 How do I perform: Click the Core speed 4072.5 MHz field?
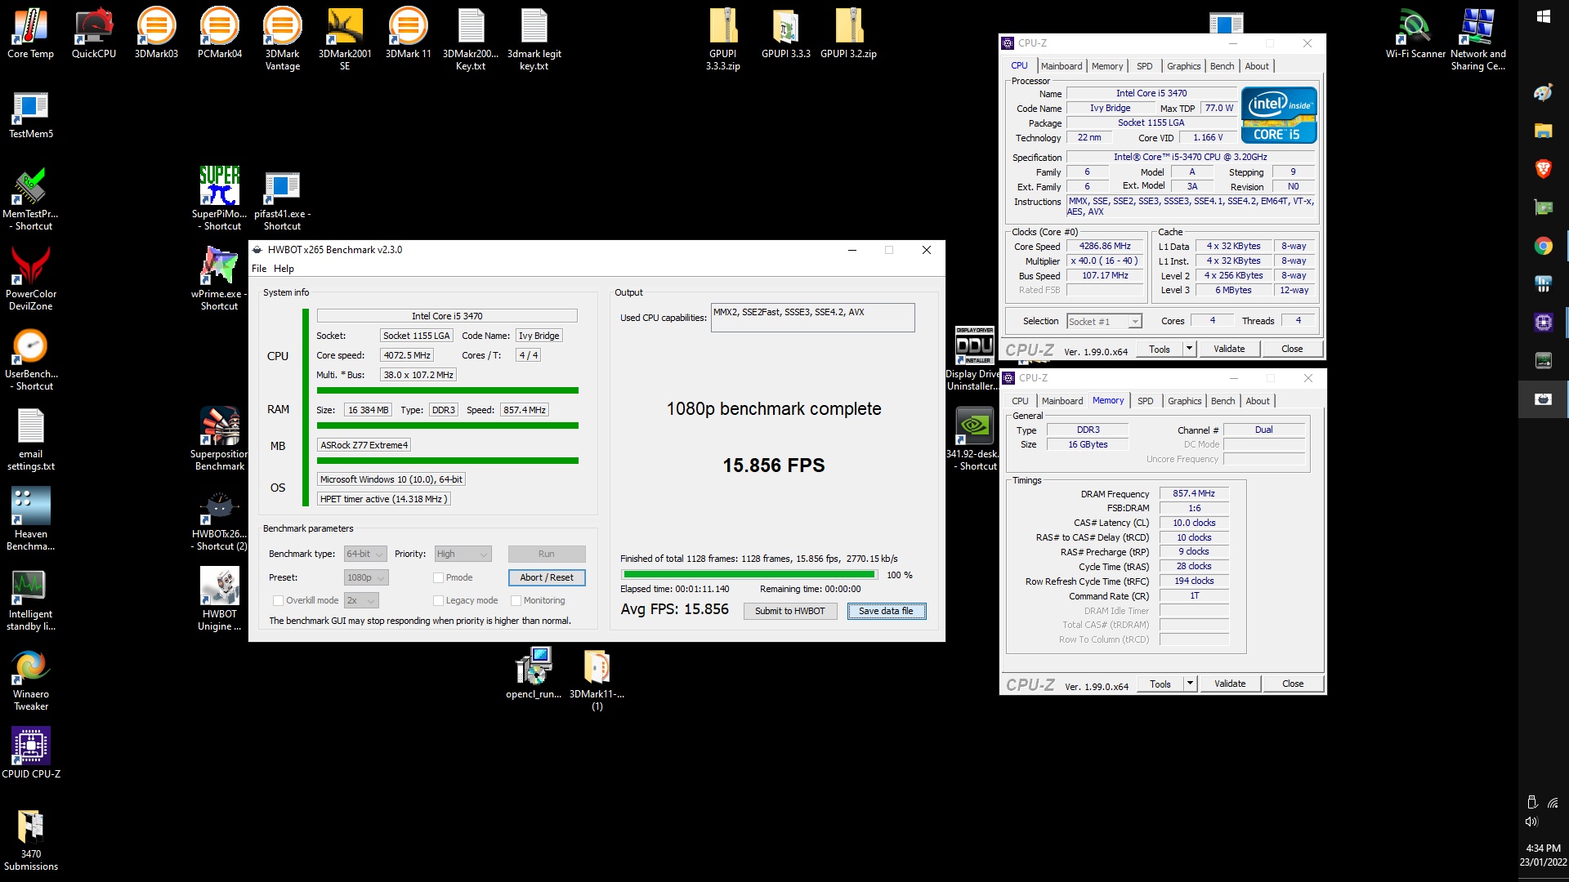pos(406,355)
